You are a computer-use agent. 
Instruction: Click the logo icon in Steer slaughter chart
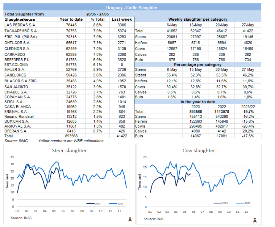(130, 220)
